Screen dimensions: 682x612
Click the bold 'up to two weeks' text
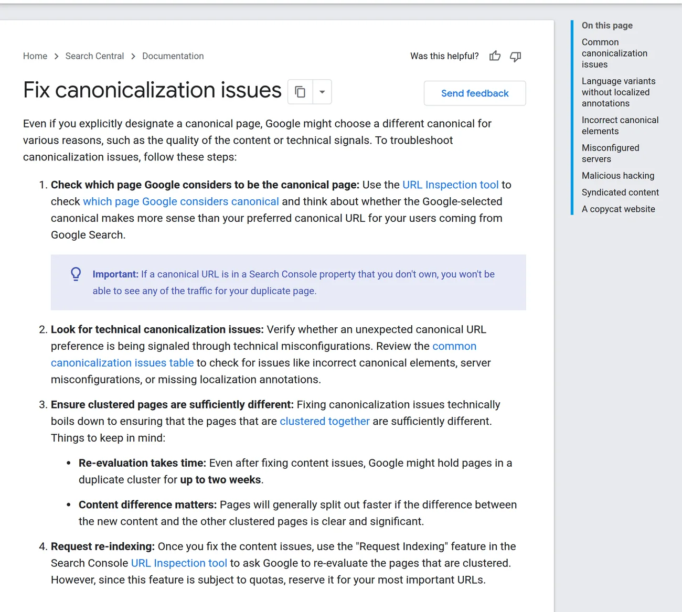coord(220,480)
